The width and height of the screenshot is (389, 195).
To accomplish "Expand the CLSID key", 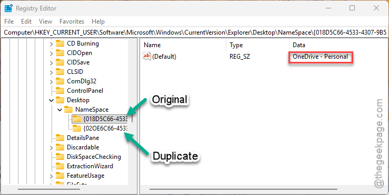I will pos(51,72).
